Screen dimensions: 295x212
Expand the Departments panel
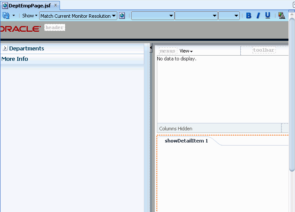pos(5,48)
